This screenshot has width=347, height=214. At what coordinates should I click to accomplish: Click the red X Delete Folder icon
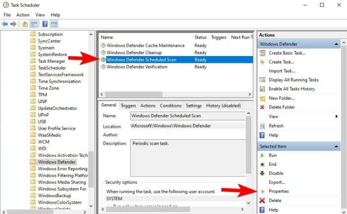pos(262,107)
